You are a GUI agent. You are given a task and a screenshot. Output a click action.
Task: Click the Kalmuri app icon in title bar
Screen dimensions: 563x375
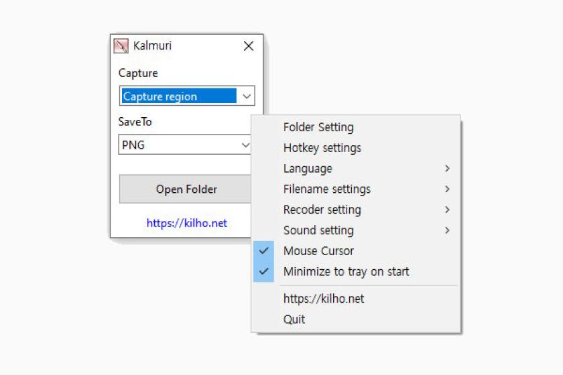tap(121, 46)
